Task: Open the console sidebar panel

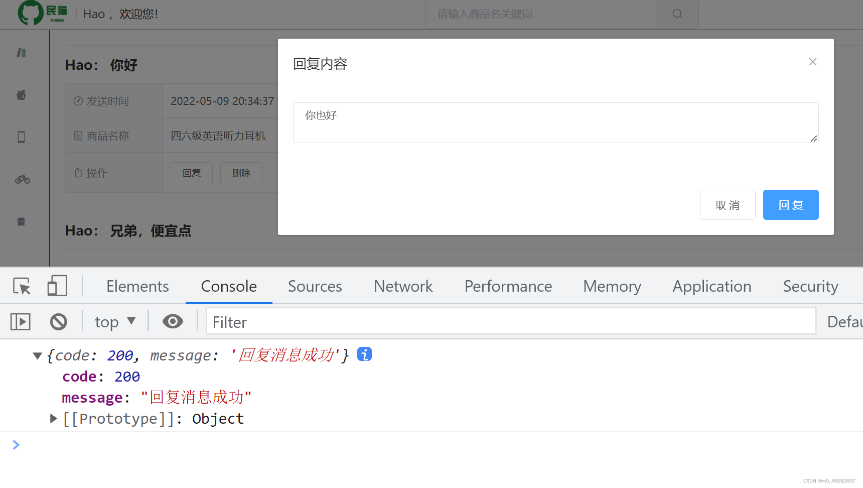Action: point(20,321)
